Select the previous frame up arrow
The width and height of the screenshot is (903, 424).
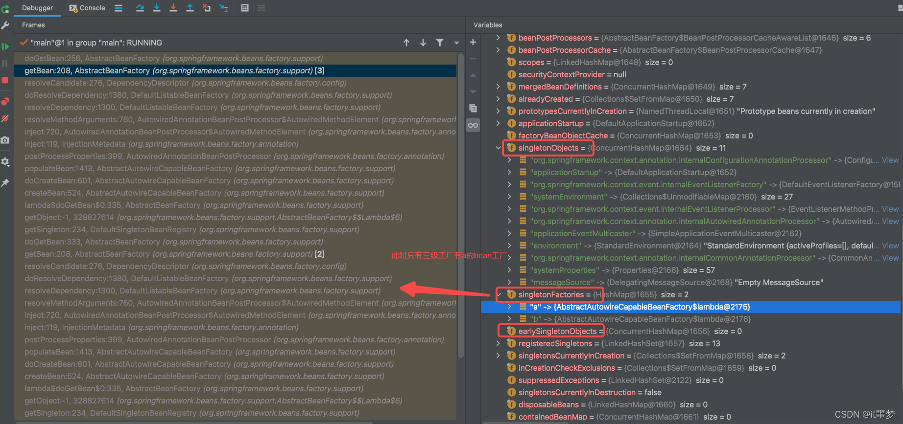click(406, 43)
